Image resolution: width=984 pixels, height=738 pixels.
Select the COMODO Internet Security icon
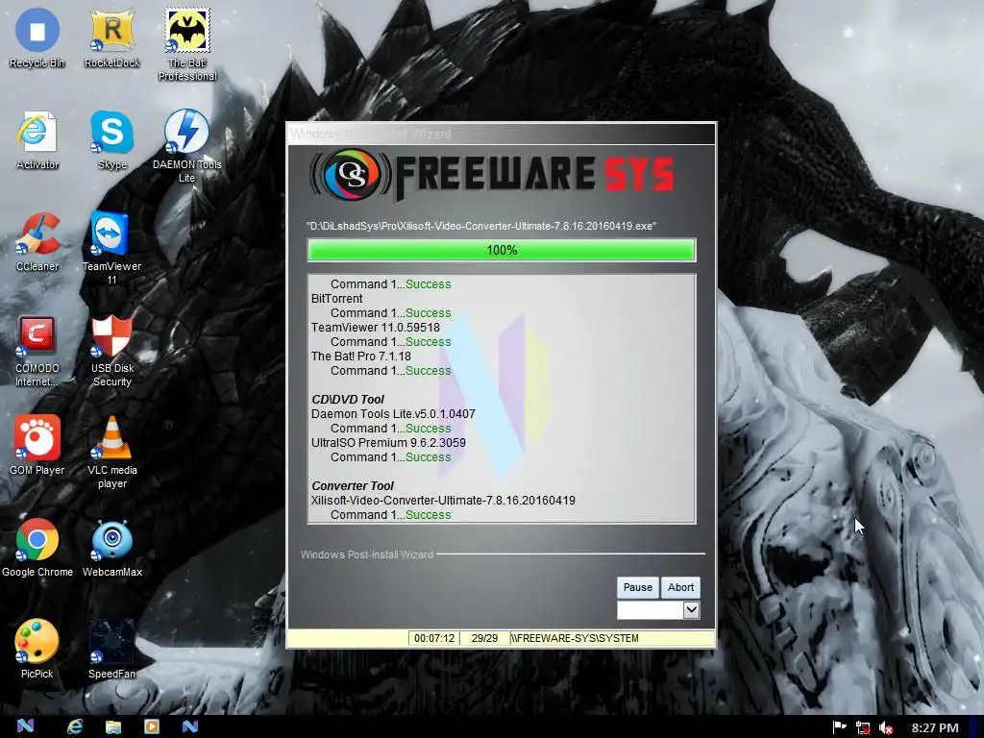point(37,350)
